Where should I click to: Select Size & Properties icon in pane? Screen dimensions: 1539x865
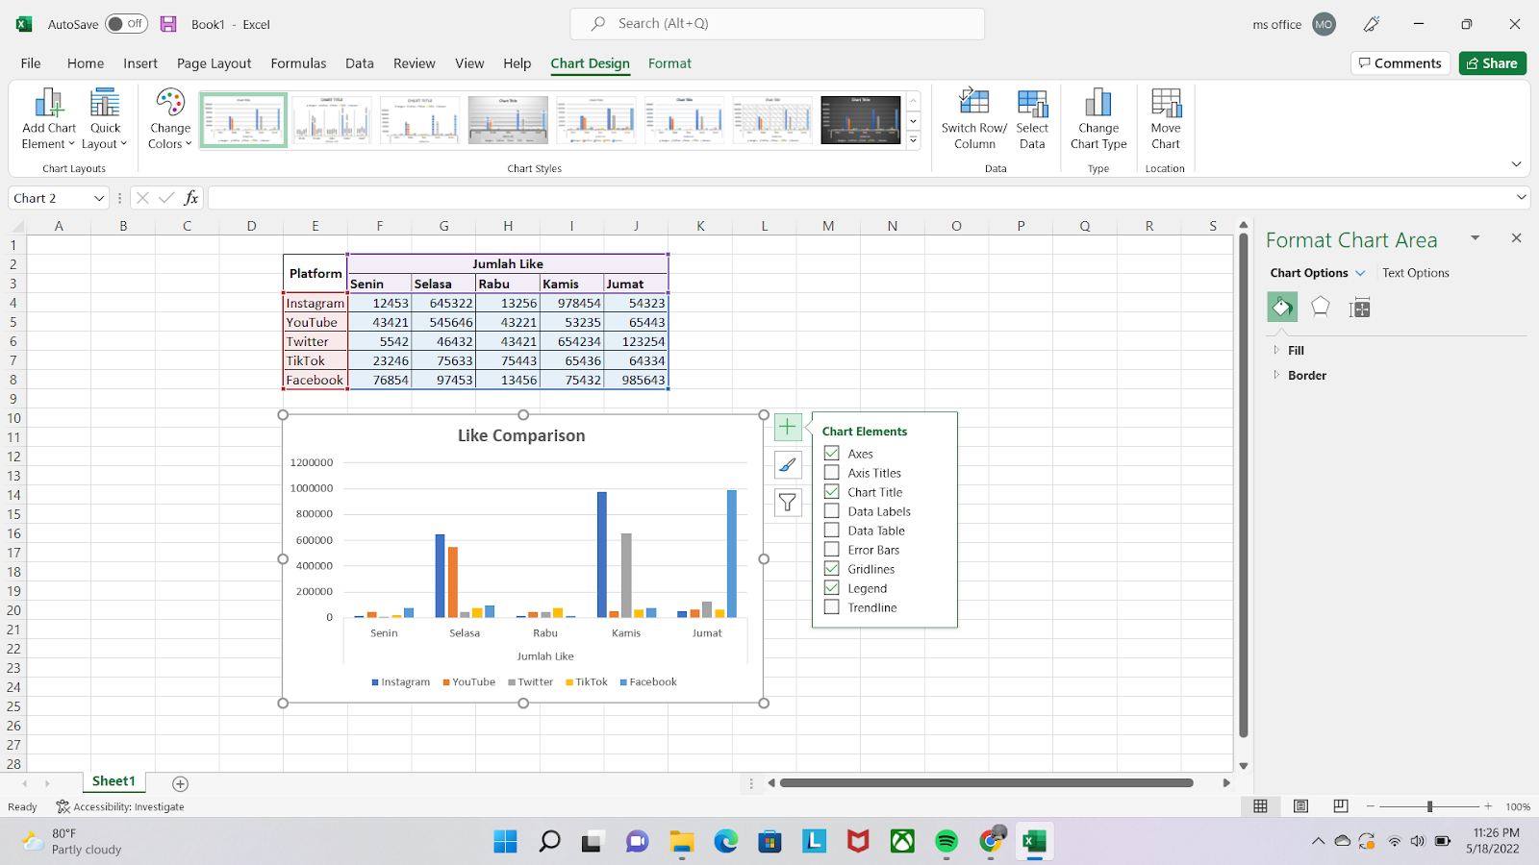1360,308
